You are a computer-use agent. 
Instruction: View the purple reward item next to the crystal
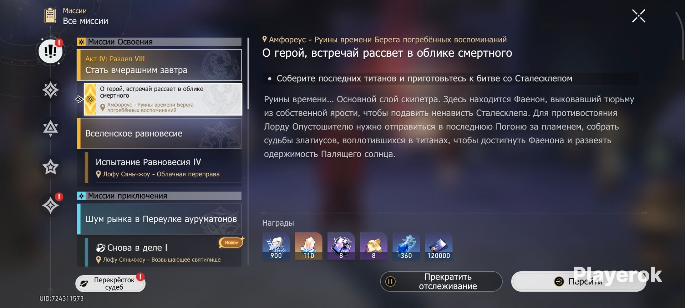coord(341,246)
